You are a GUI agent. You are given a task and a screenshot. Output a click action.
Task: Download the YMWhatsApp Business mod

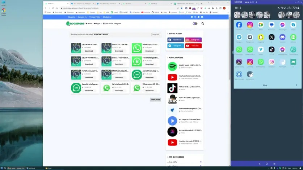[x=150, y=64]
